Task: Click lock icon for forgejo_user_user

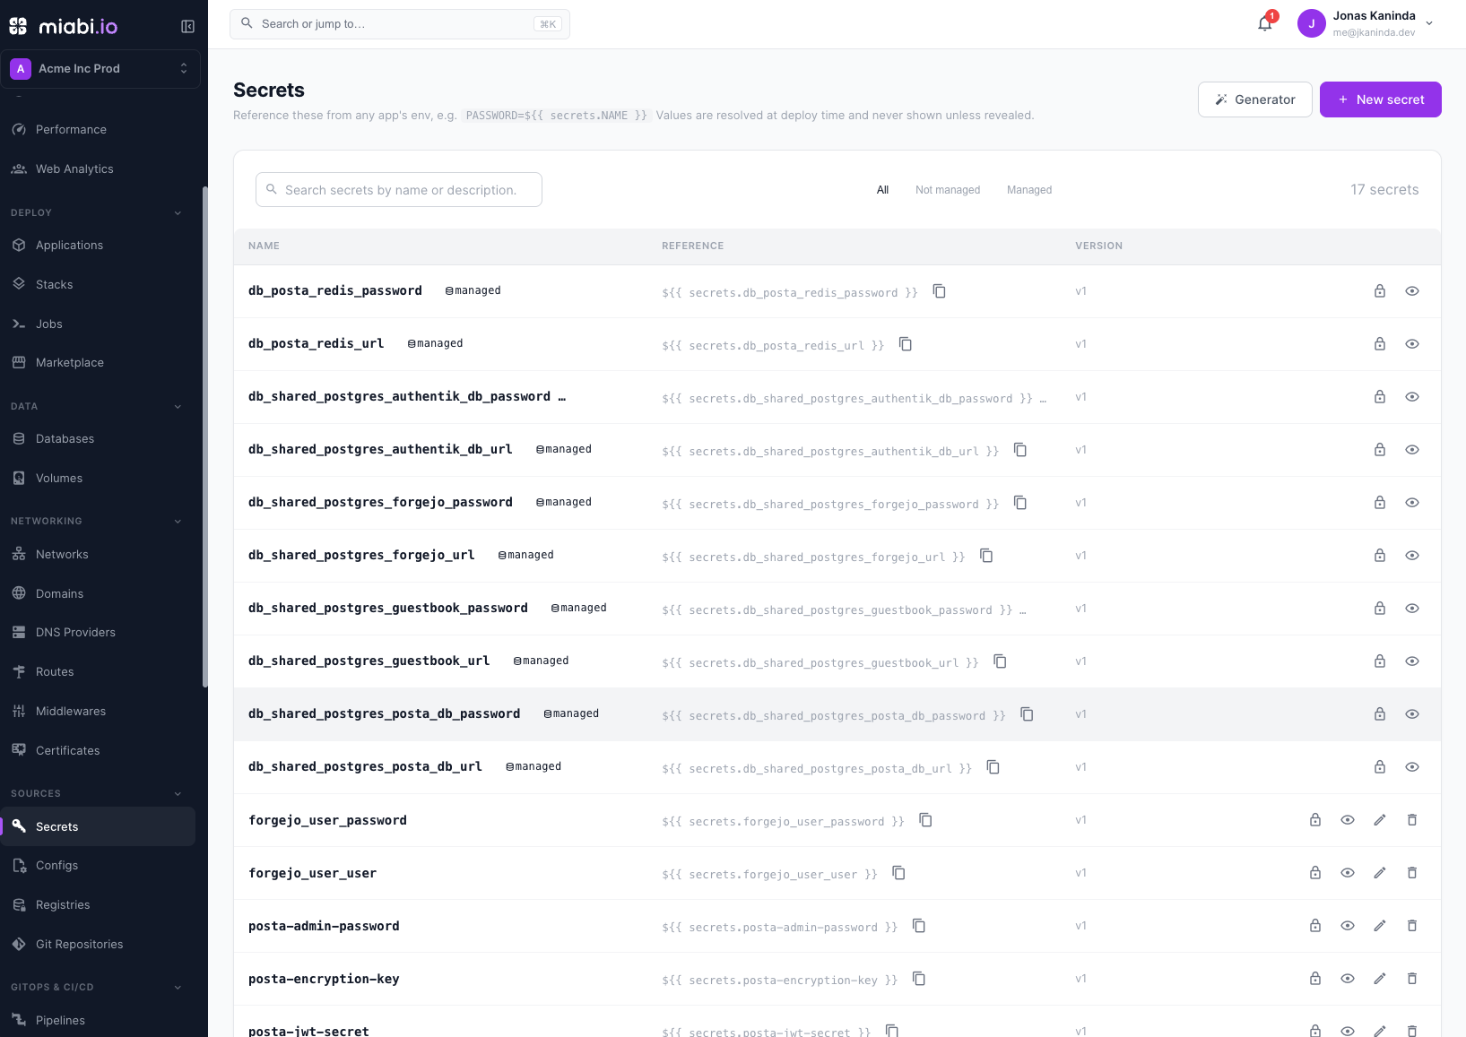Action: tap(1315, 873)
